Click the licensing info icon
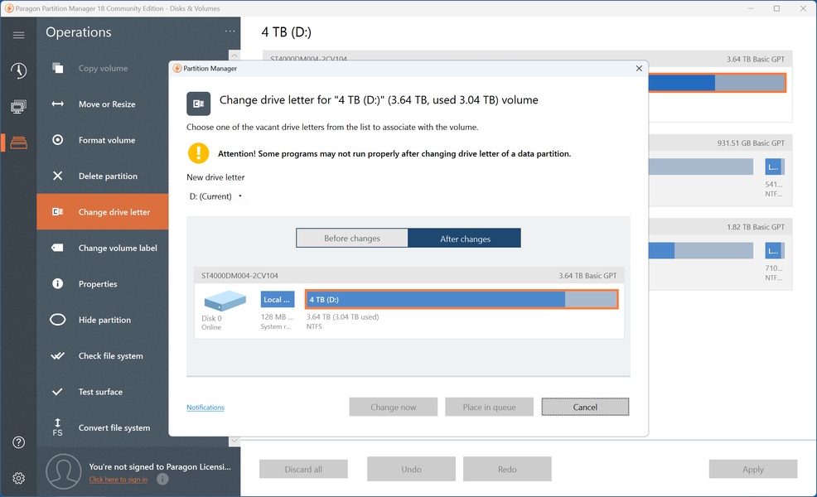Viewport: 817px width, 497px height. 162,479
